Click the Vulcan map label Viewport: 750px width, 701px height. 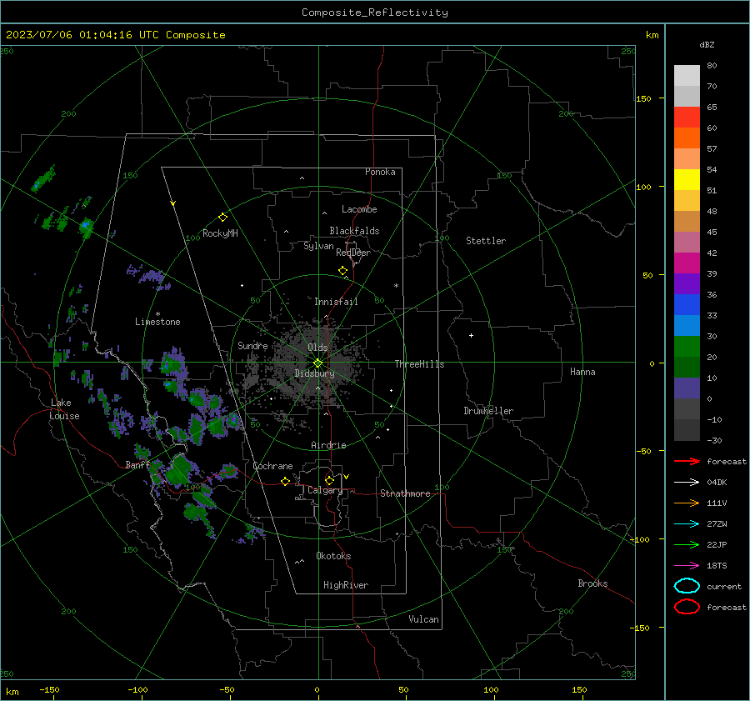point(424,619)
